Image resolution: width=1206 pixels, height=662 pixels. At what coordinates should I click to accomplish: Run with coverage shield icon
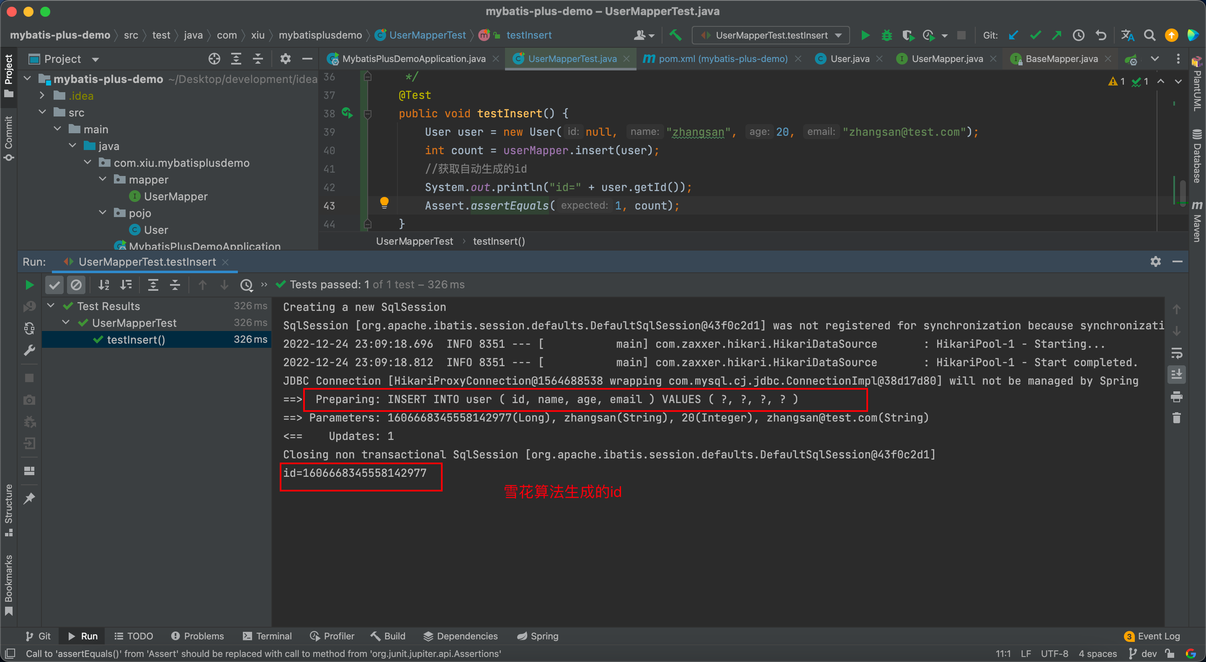coord(908,35)
